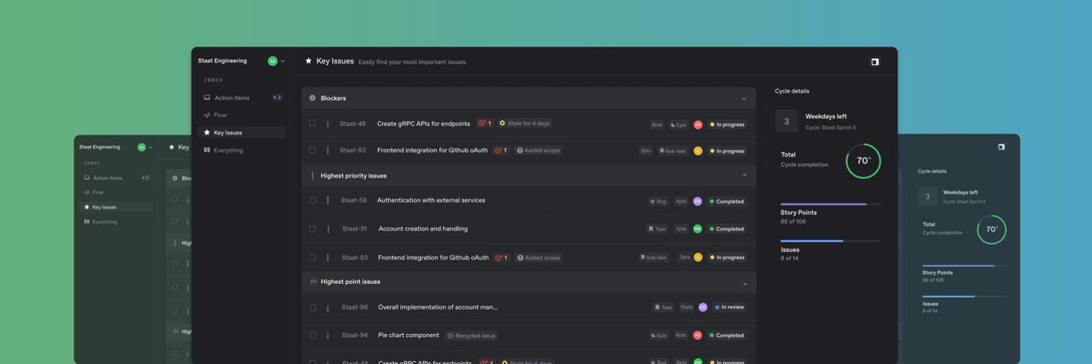1092x364 pixels.
Task: Click the purple assignee avatar on Staat-59
Action: pos(697,201)
